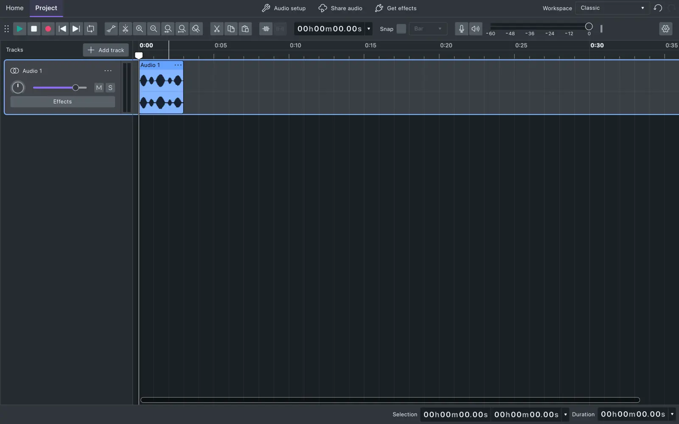Viewport: 679px width, 424px height.
Task: Open toolbar settings gear
Action: (x=665, y=29)
